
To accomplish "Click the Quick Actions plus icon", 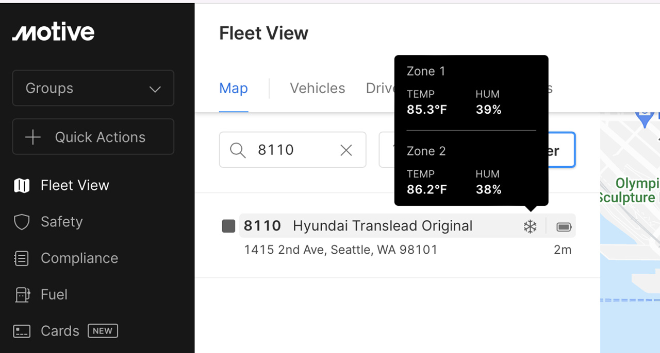I will tap(33, 137).
